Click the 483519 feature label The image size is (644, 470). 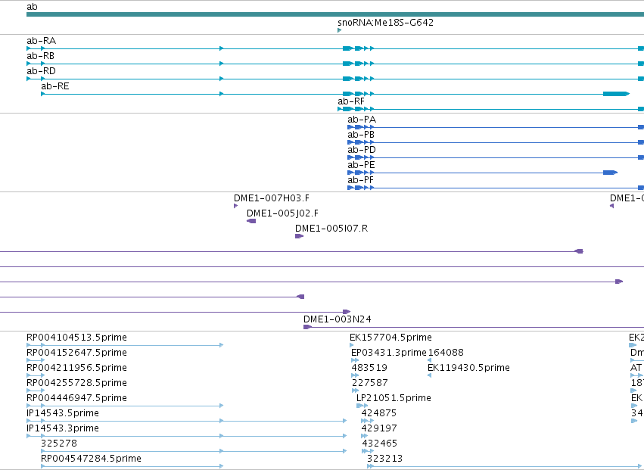369,368
